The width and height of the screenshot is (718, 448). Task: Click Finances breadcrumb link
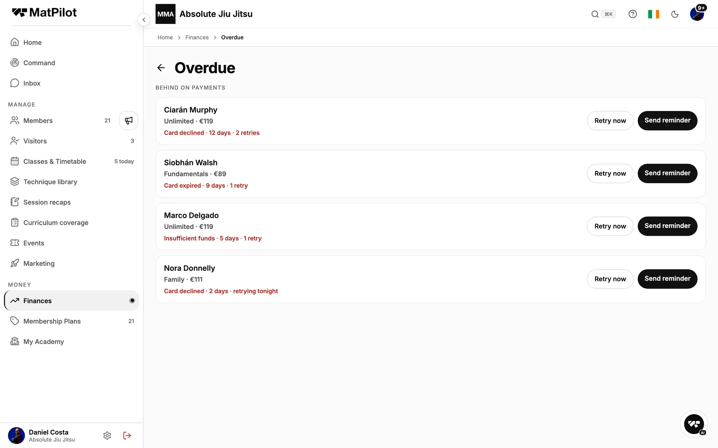pyautogui.click(x=197, y=37)
